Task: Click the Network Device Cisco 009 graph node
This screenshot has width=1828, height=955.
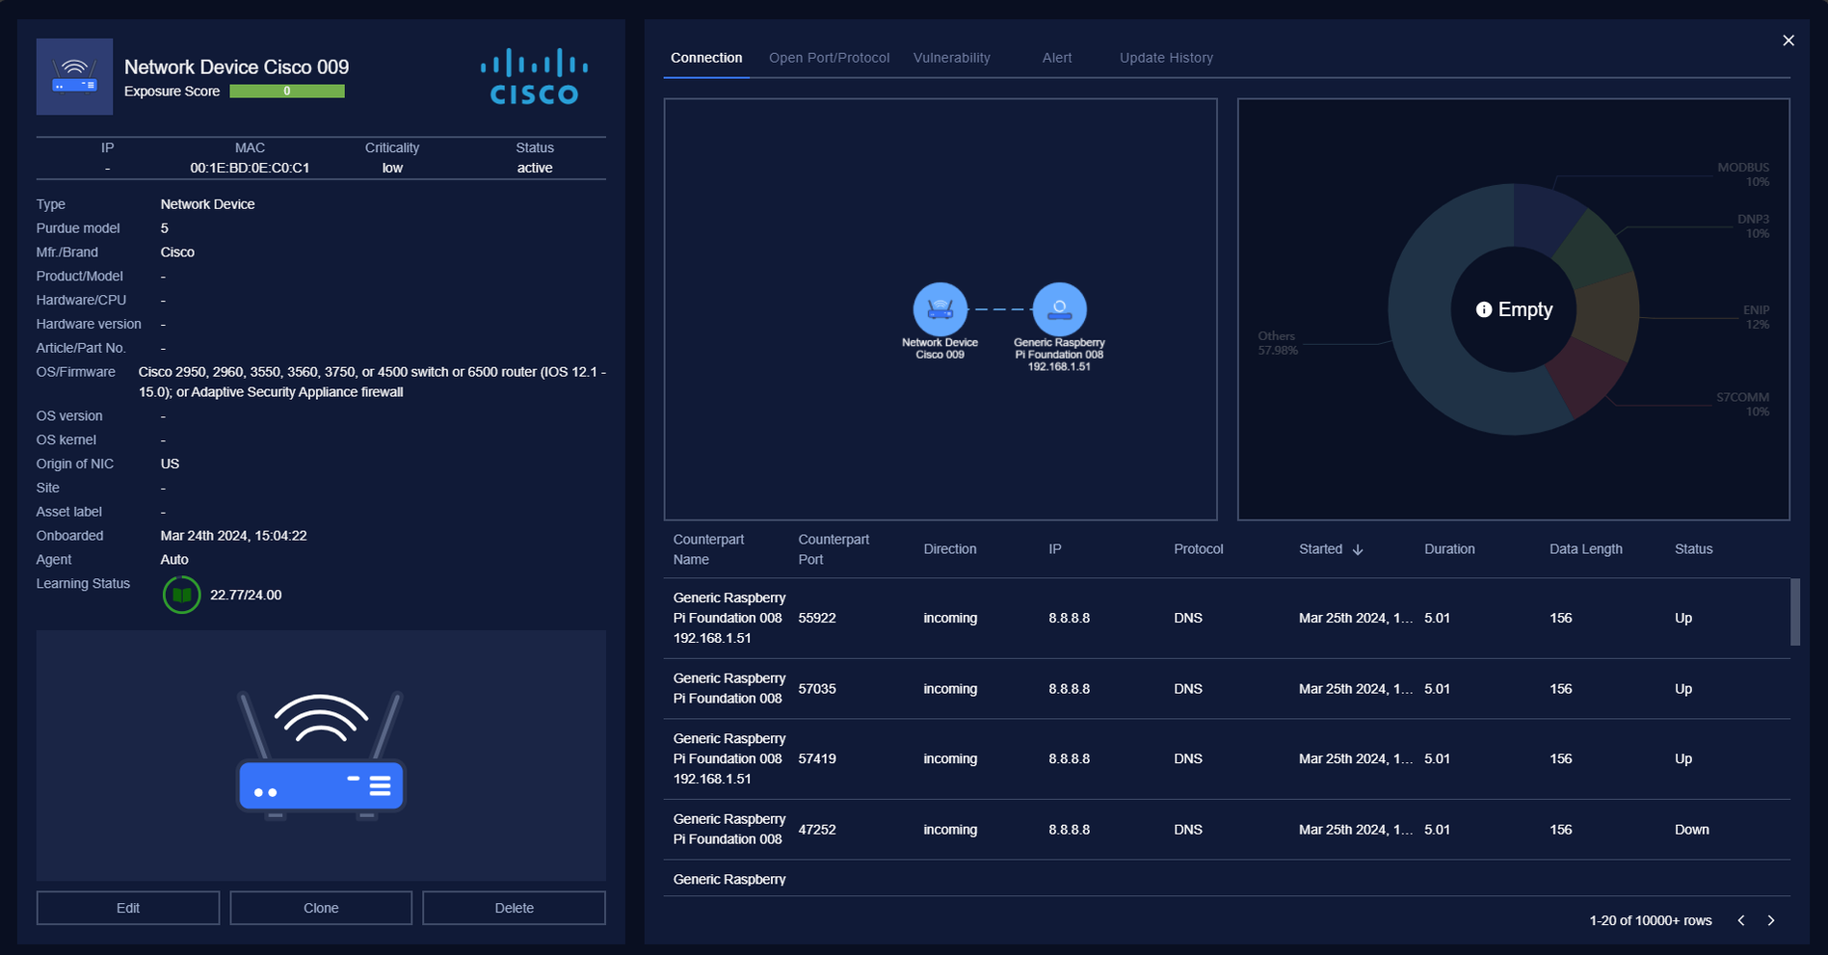Action: [940, 309]
